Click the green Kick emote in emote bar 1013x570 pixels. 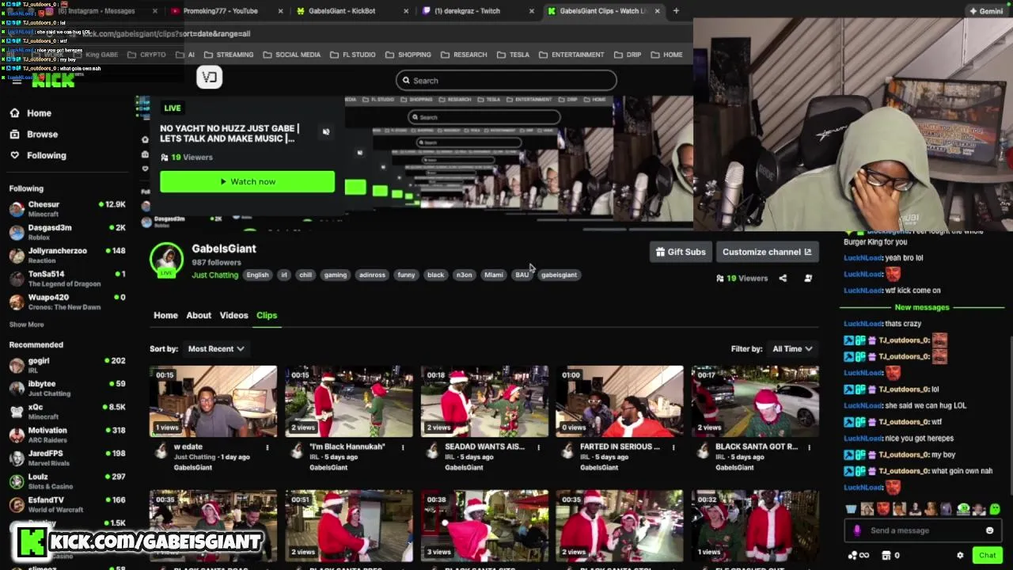coord(994,509)
